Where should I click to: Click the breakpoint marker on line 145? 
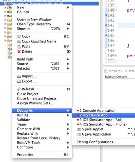coord(106,35)
